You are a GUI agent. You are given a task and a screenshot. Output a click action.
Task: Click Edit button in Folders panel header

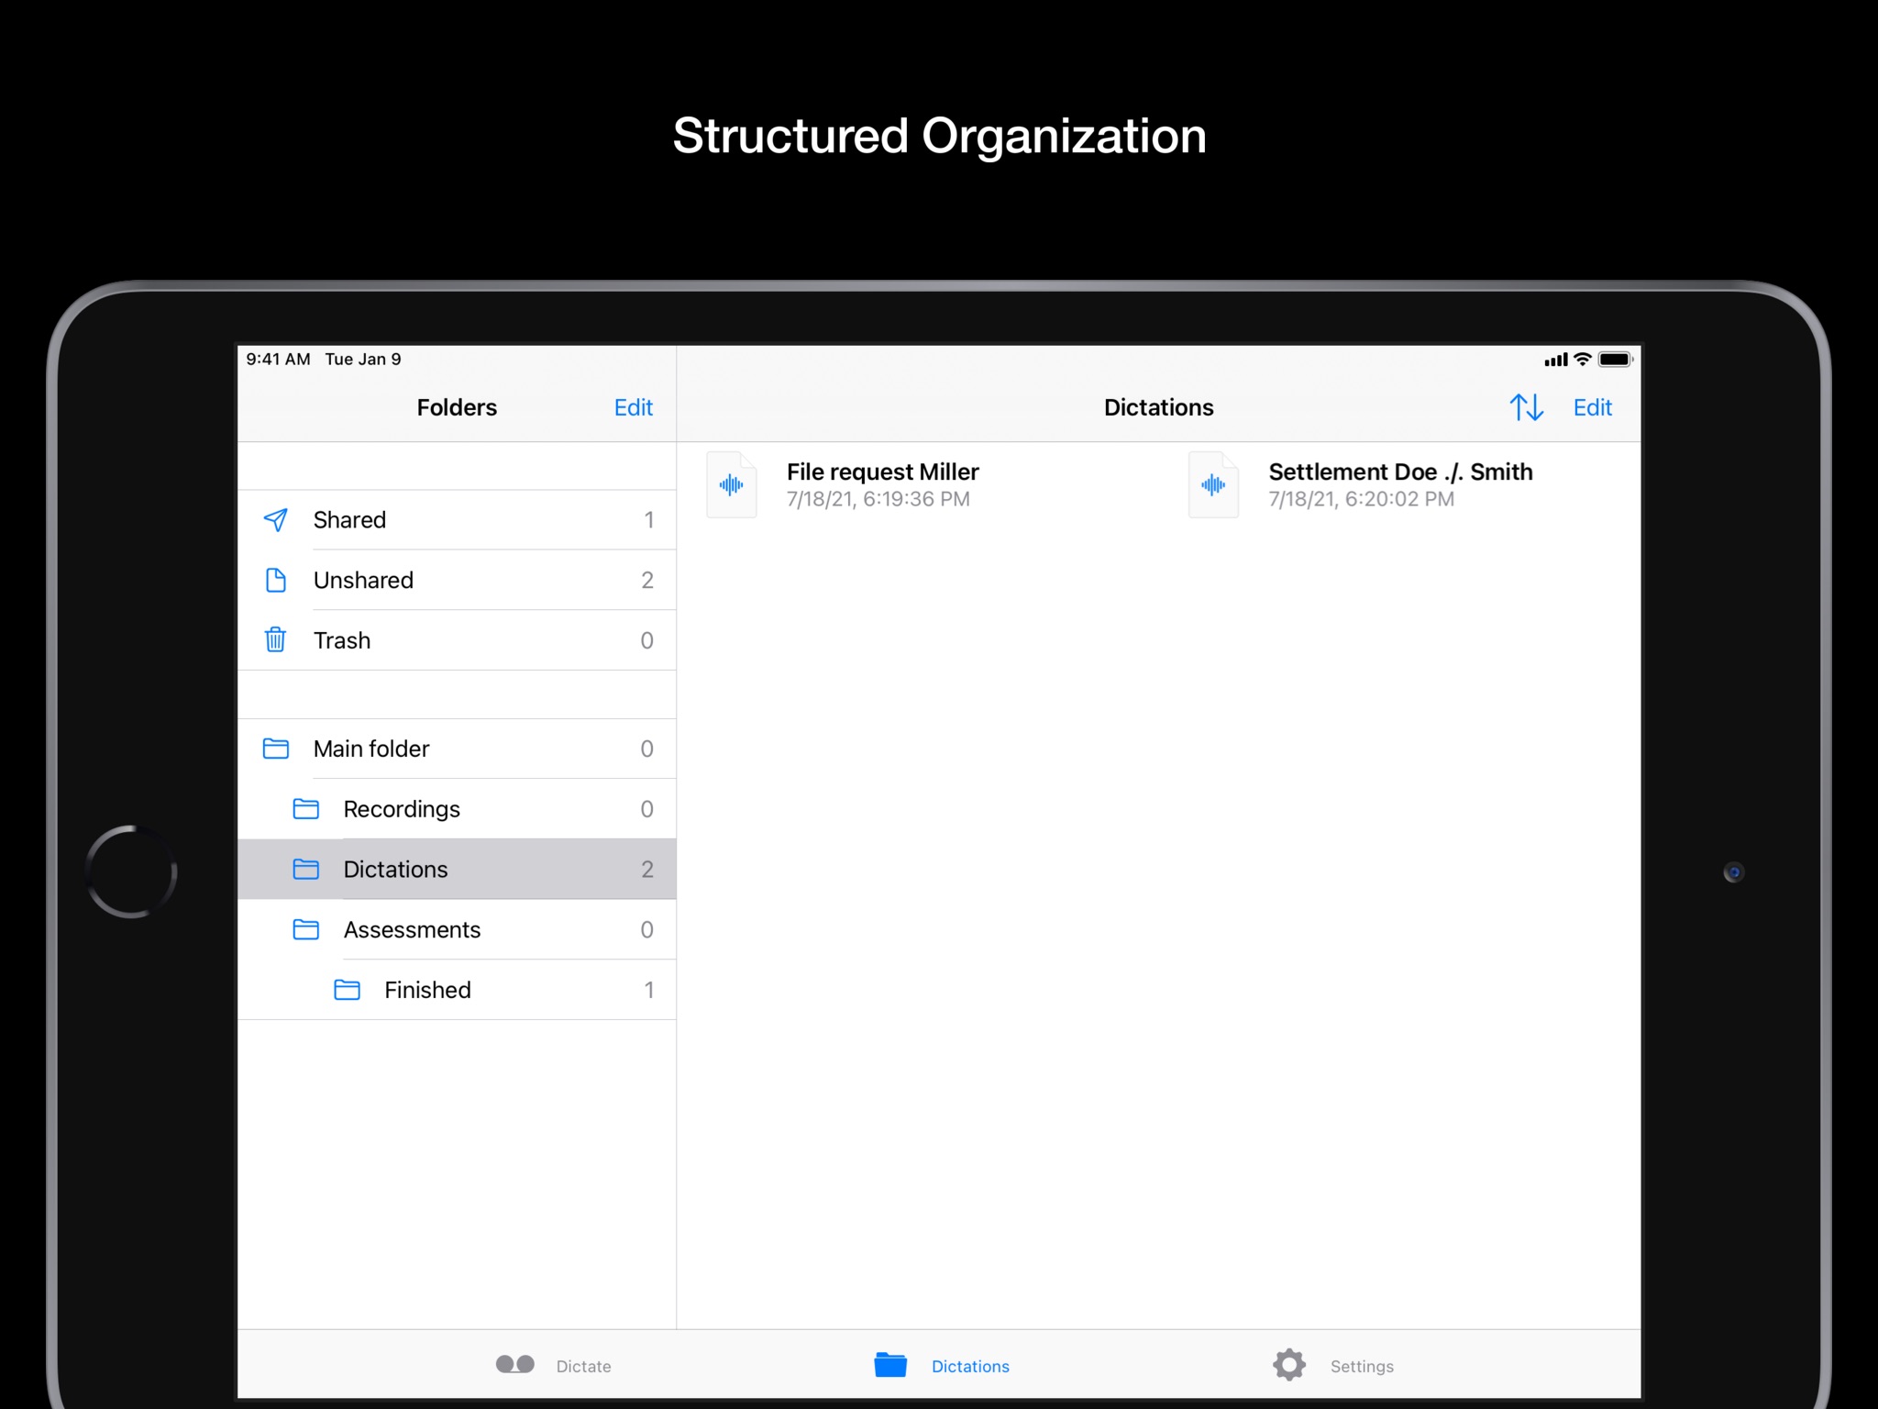pyautogui.click(x=633, y=407)
